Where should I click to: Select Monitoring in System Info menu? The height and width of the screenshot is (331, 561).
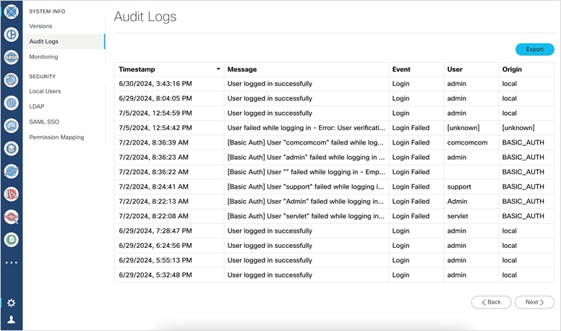coord(43,56)
